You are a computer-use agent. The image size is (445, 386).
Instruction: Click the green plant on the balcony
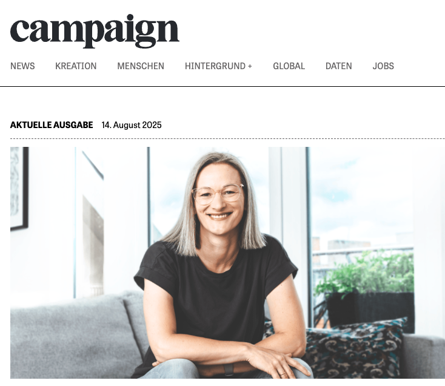[x=366, y=273]
